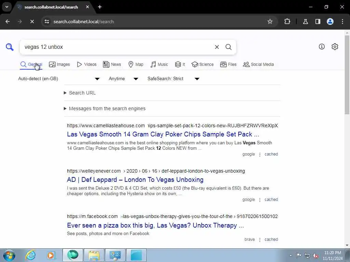Screen dimensions: 350x262
Task: Switch to the News category
Action: (x=112, y=64)
